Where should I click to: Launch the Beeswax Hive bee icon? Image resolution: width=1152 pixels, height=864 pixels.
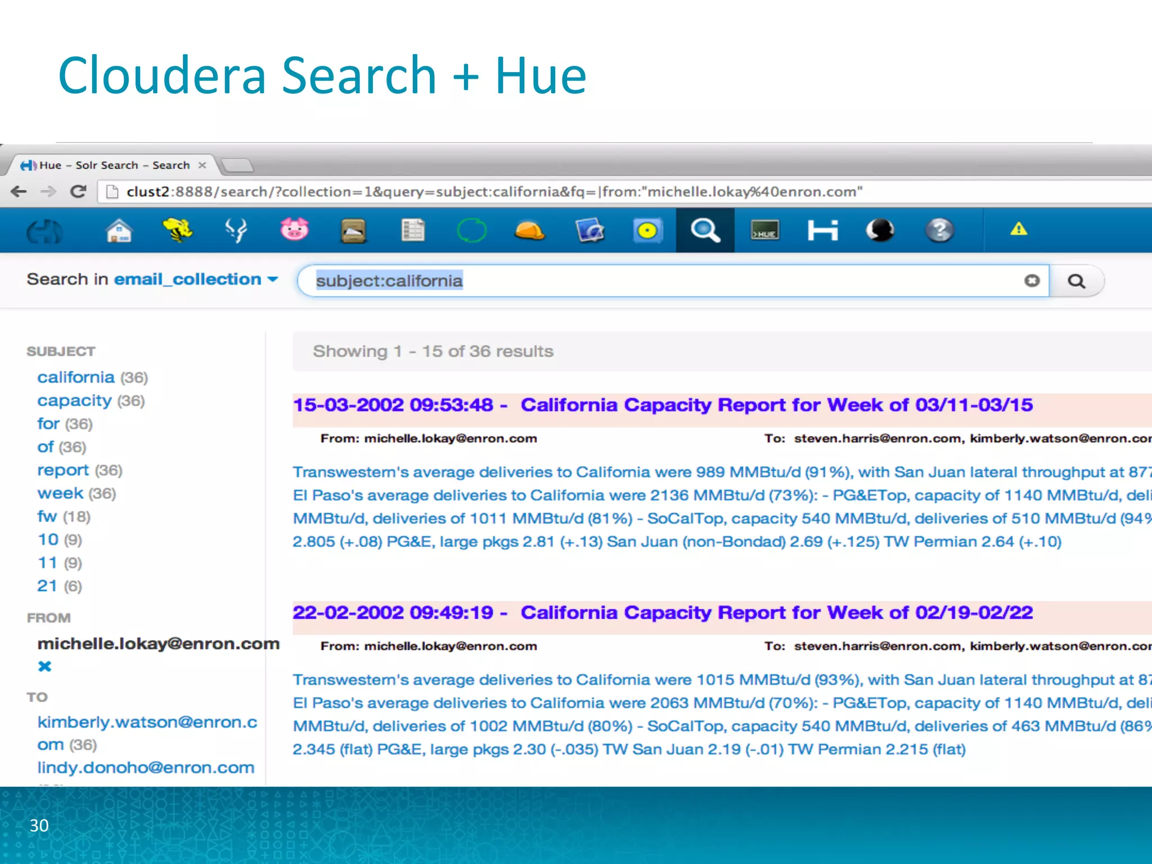177,231
